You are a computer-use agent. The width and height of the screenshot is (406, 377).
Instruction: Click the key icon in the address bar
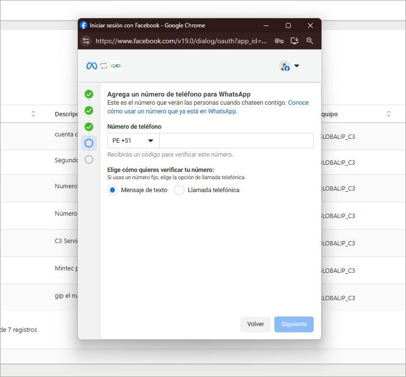coord(279,41)
